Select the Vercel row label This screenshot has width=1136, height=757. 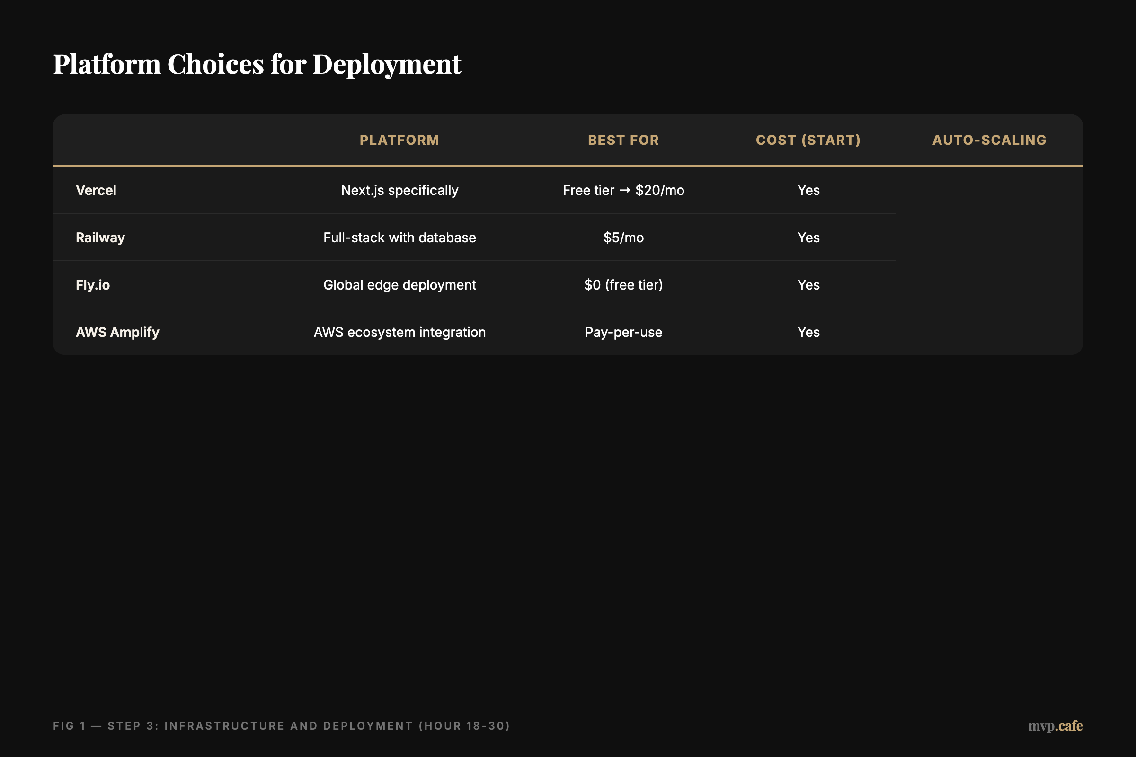pyautogui.click(x=96, y=190)
